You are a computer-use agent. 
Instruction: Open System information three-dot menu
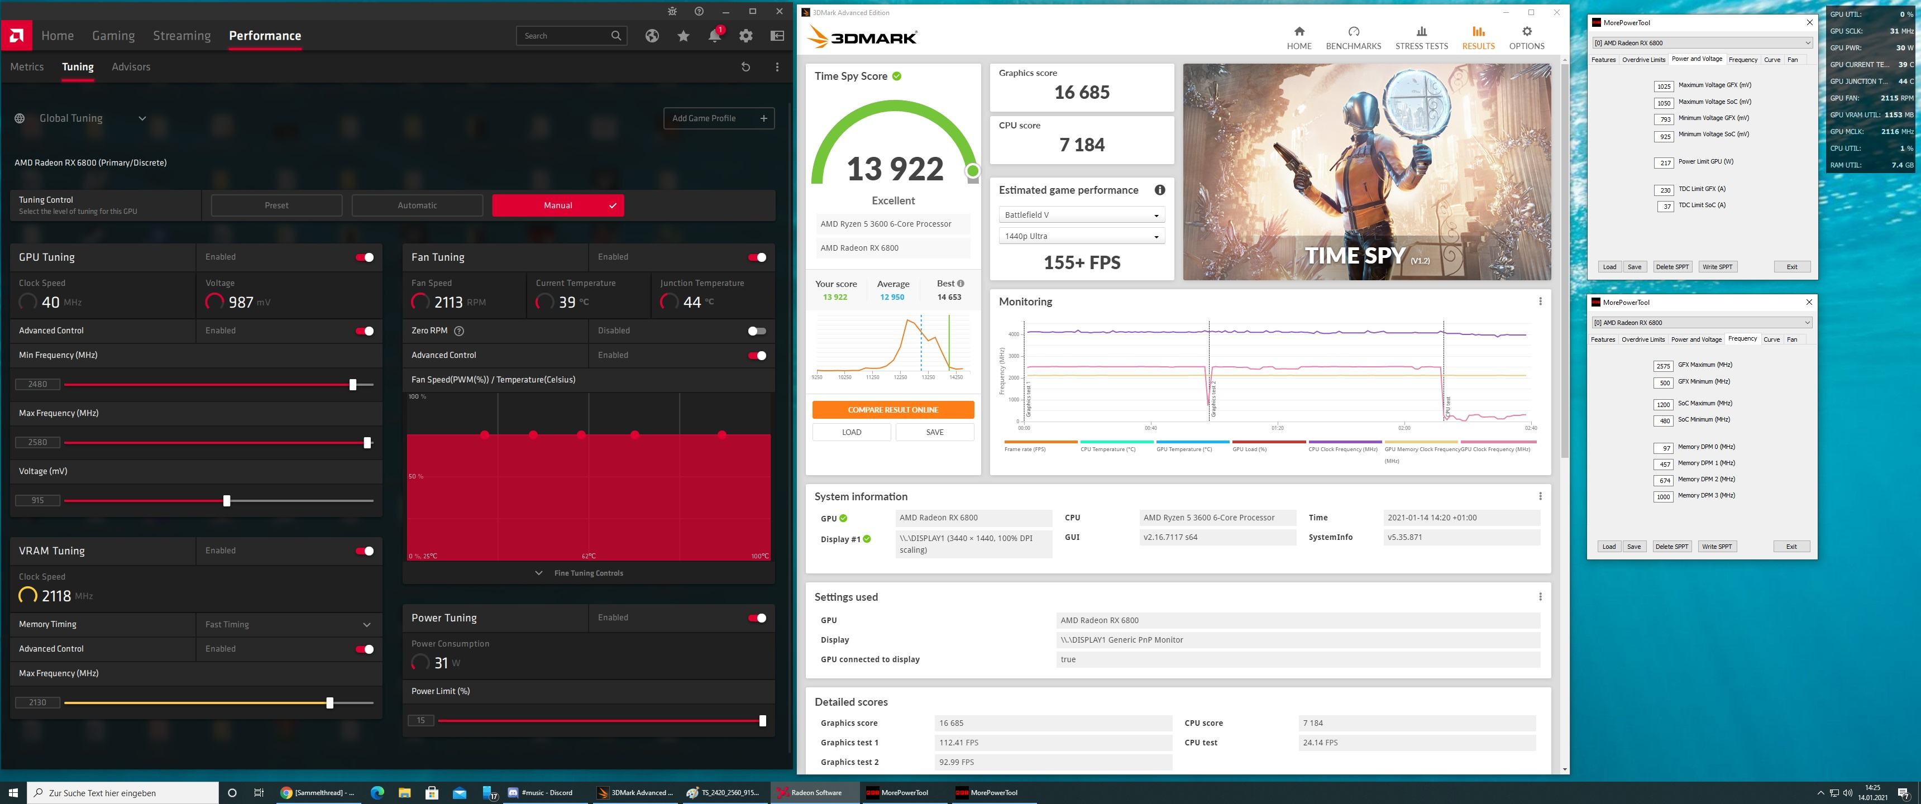1540,496
